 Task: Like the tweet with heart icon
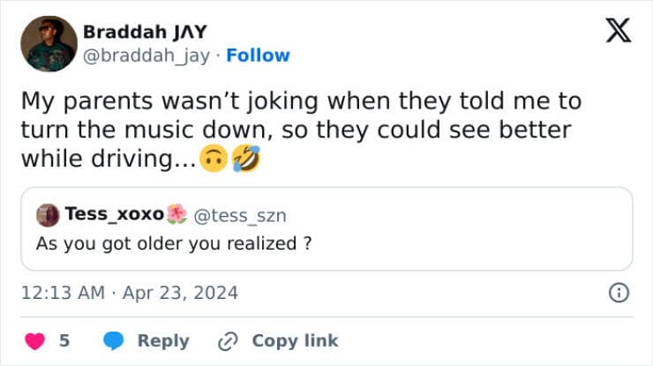[36, 340]
